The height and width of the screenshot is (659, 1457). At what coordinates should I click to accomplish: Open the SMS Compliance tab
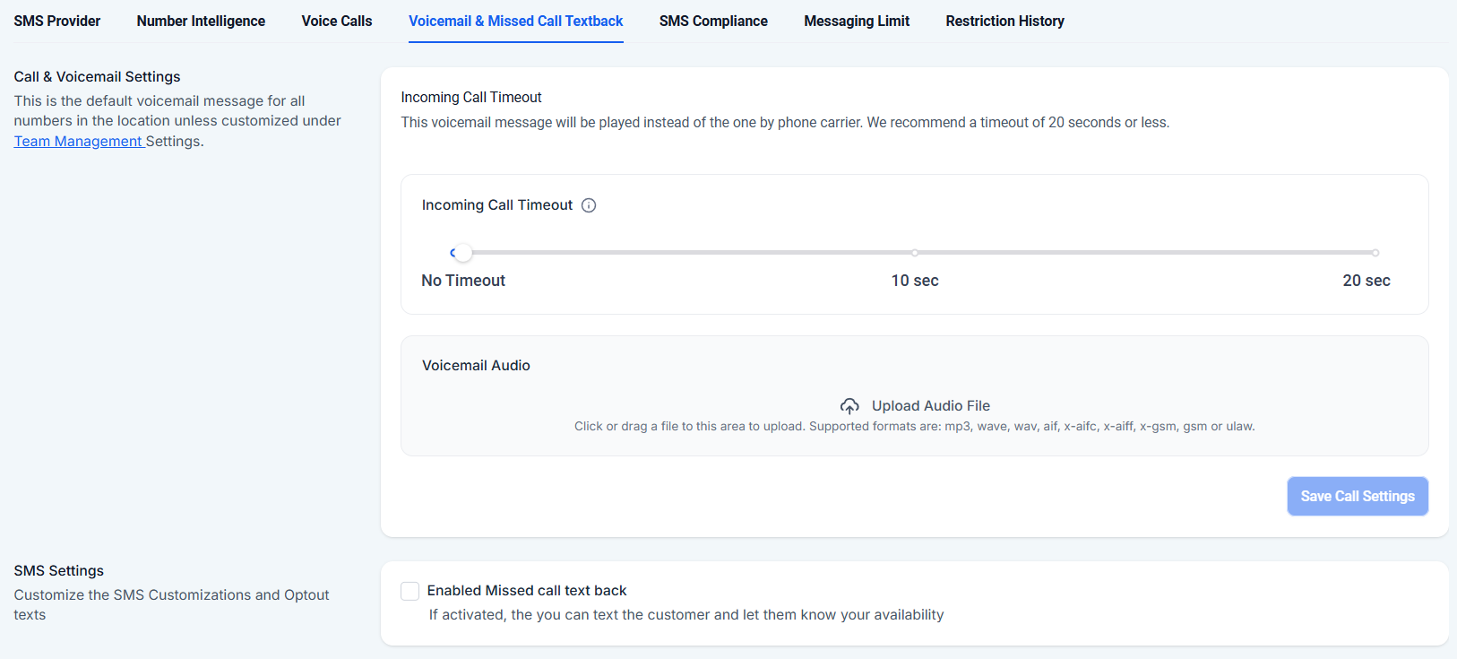(713, 21)
